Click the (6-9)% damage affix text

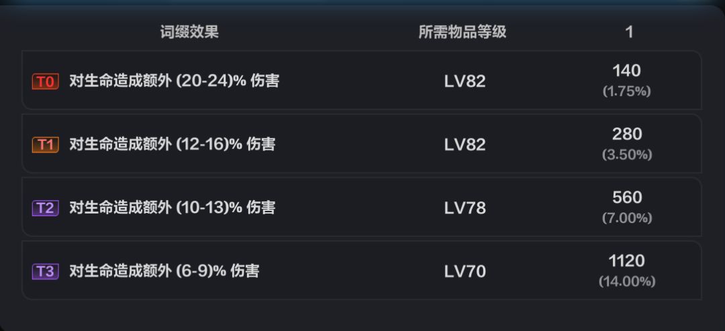point(164,271)
